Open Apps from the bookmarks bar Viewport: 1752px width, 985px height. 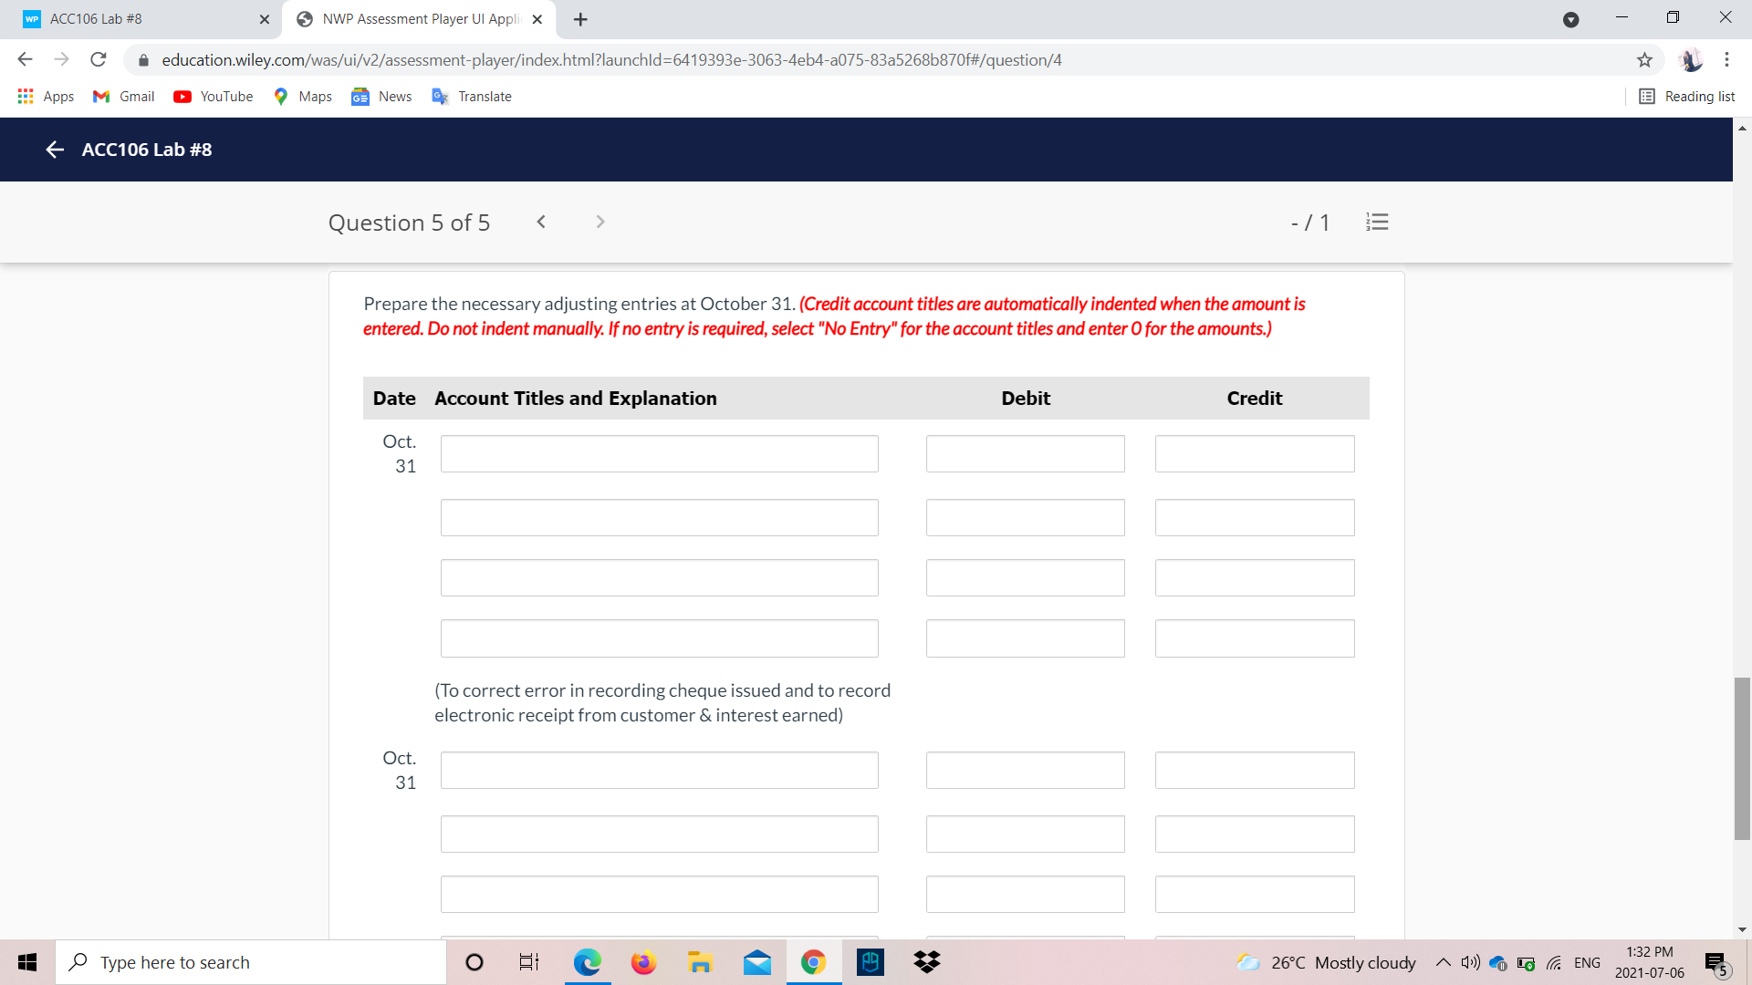pos(45,96)
